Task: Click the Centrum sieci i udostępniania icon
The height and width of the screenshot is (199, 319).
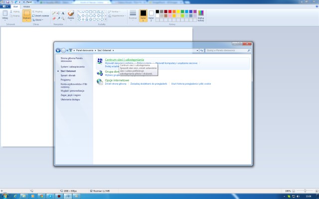Action: [100, 61]
